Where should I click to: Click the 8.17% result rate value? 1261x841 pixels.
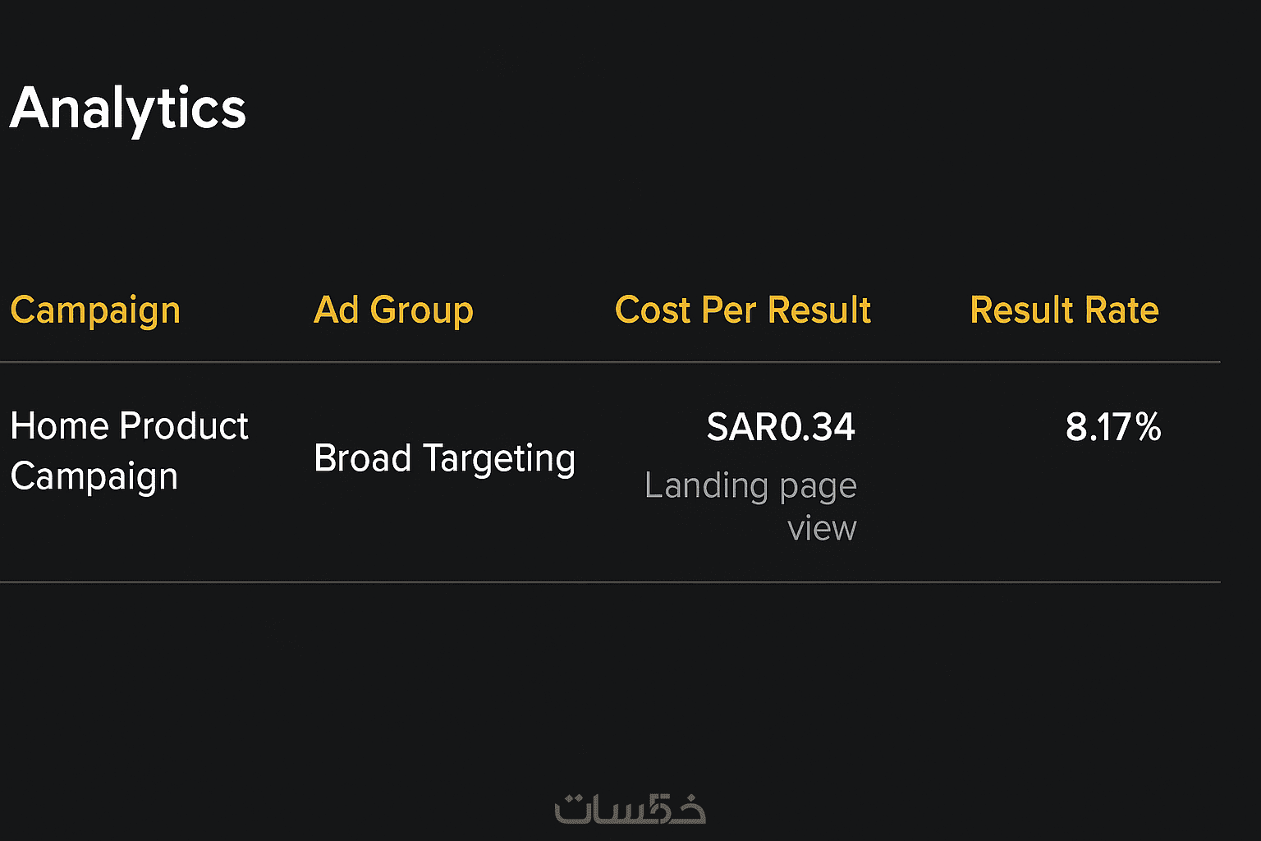(1112, 427)
